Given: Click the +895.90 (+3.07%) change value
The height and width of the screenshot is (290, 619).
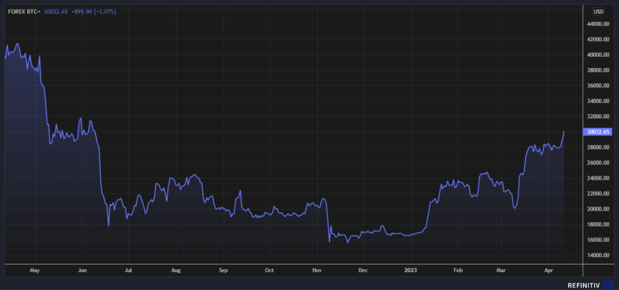Looking at the screenshot, I should coord(94,12).
